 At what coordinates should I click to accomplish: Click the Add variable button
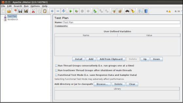[x=91, y=59]
